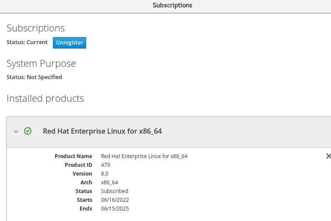
Task: Select the Red Hat Enterprise Linux for x86_64 heading
Action: tap(102, 131)
